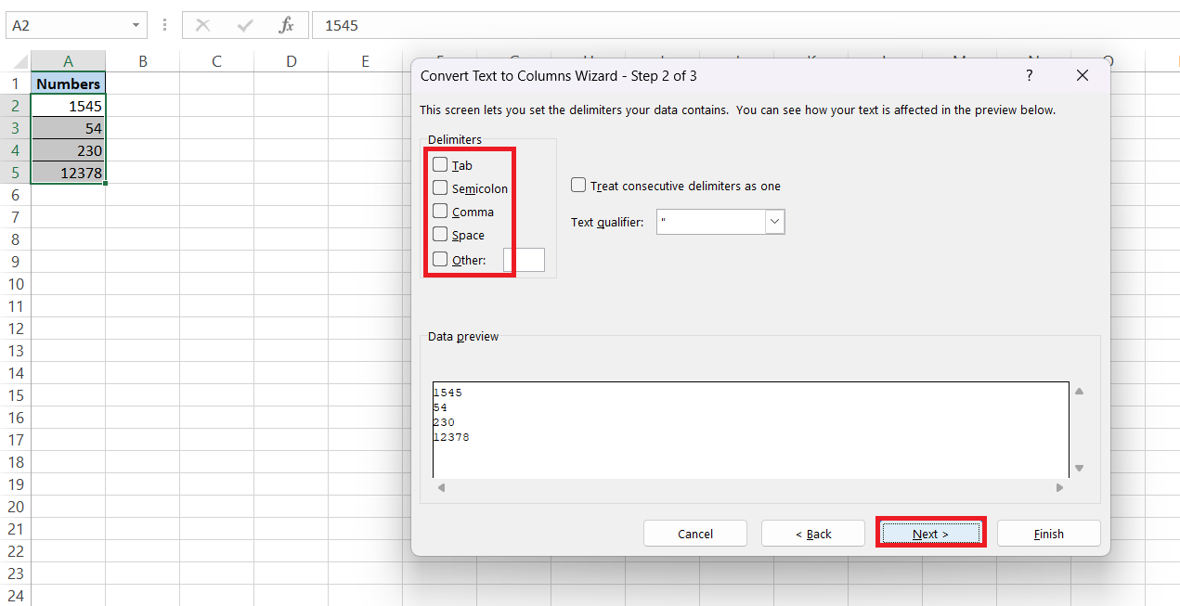Click the wizard Help question mark
The height and width of the screenshot is (606, 1180).
click(x=1029, y=76)
